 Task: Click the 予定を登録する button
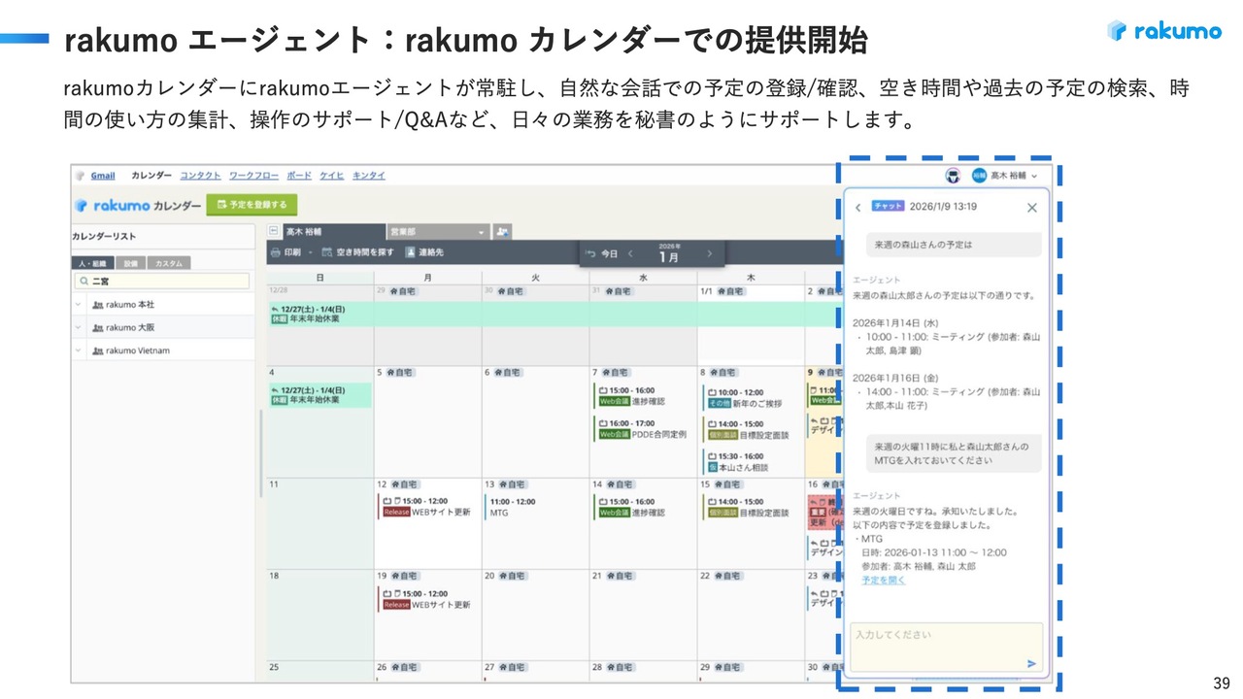pos(252,205)
